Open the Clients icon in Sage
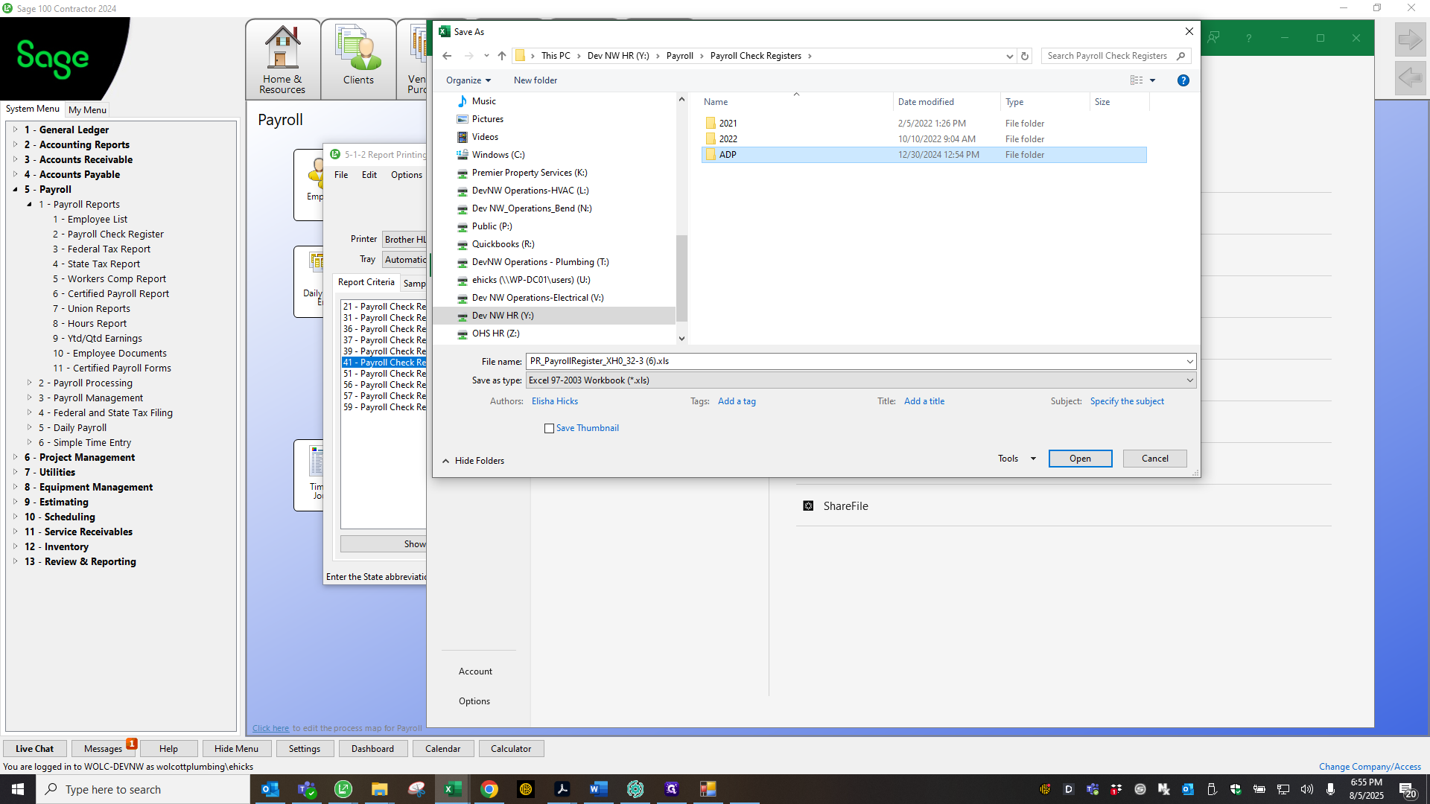This screenshot has width=1430, height=804. pyautogui.click(x=358, y=60)
